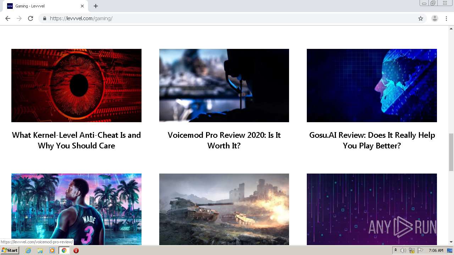Click the scrollbar down arrow
This screenshot has height=255, width=454.
click(451, 242)
